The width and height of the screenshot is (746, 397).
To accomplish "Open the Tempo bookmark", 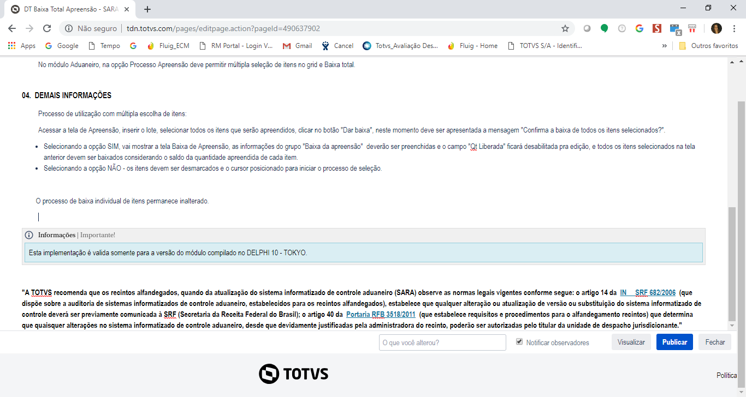I will click(104, 46).
